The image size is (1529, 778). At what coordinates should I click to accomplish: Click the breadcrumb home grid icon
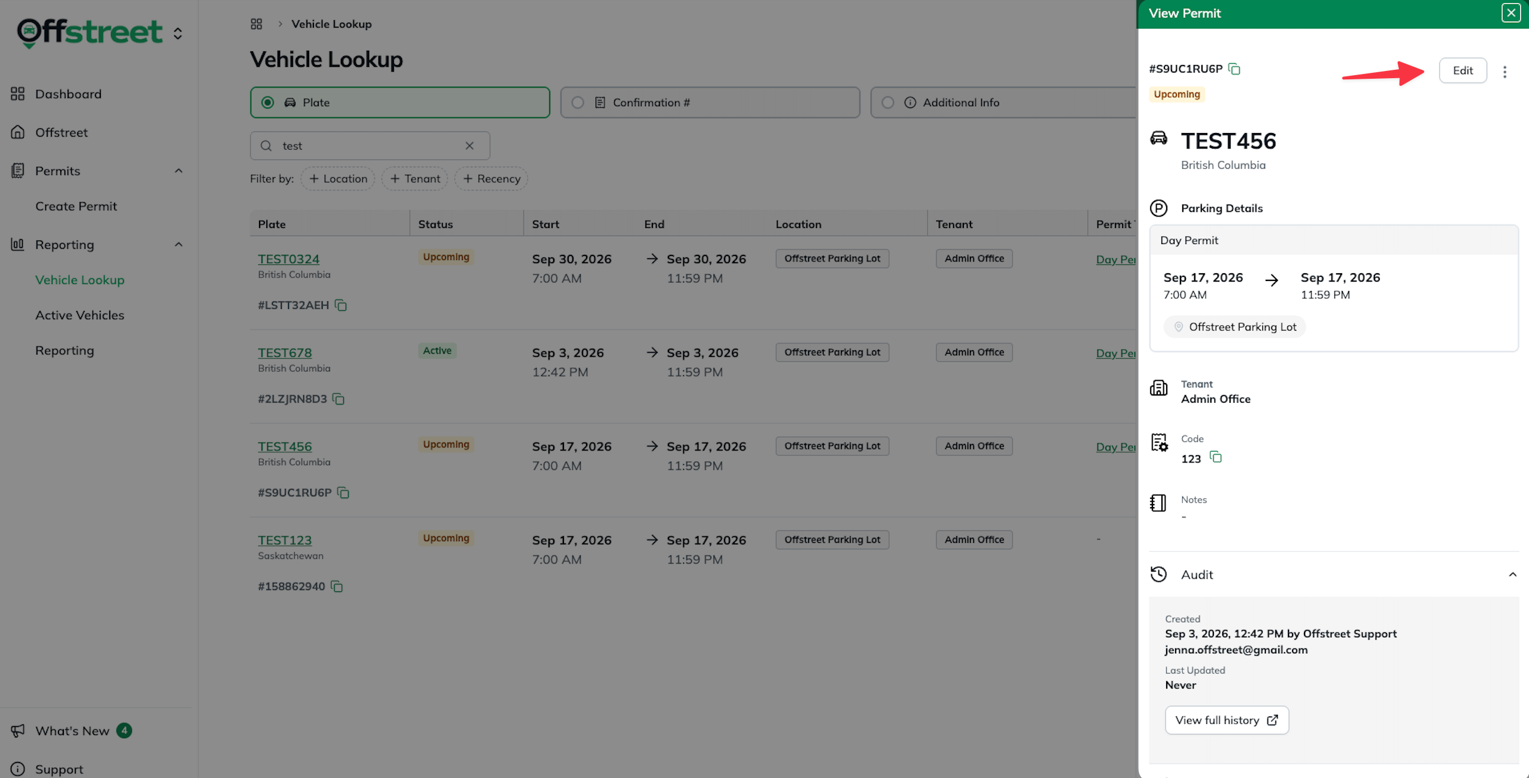(257, 24)
